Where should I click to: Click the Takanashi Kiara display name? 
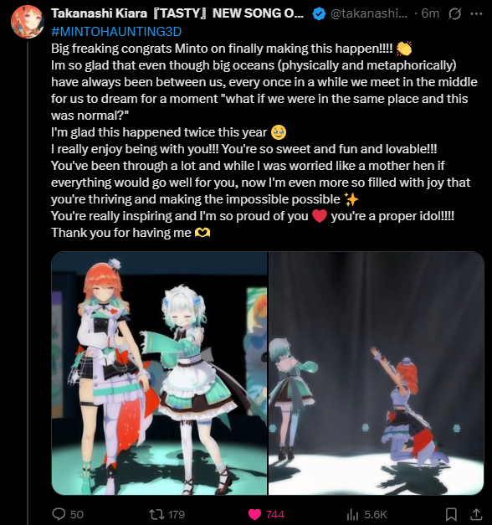[177, 13]
